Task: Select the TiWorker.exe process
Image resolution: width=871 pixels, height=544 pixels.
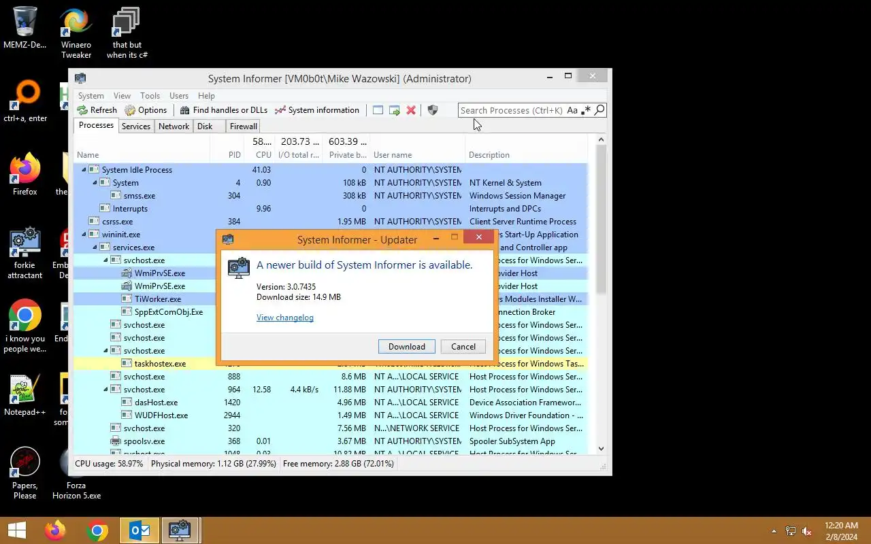Action: click(157, 299)
